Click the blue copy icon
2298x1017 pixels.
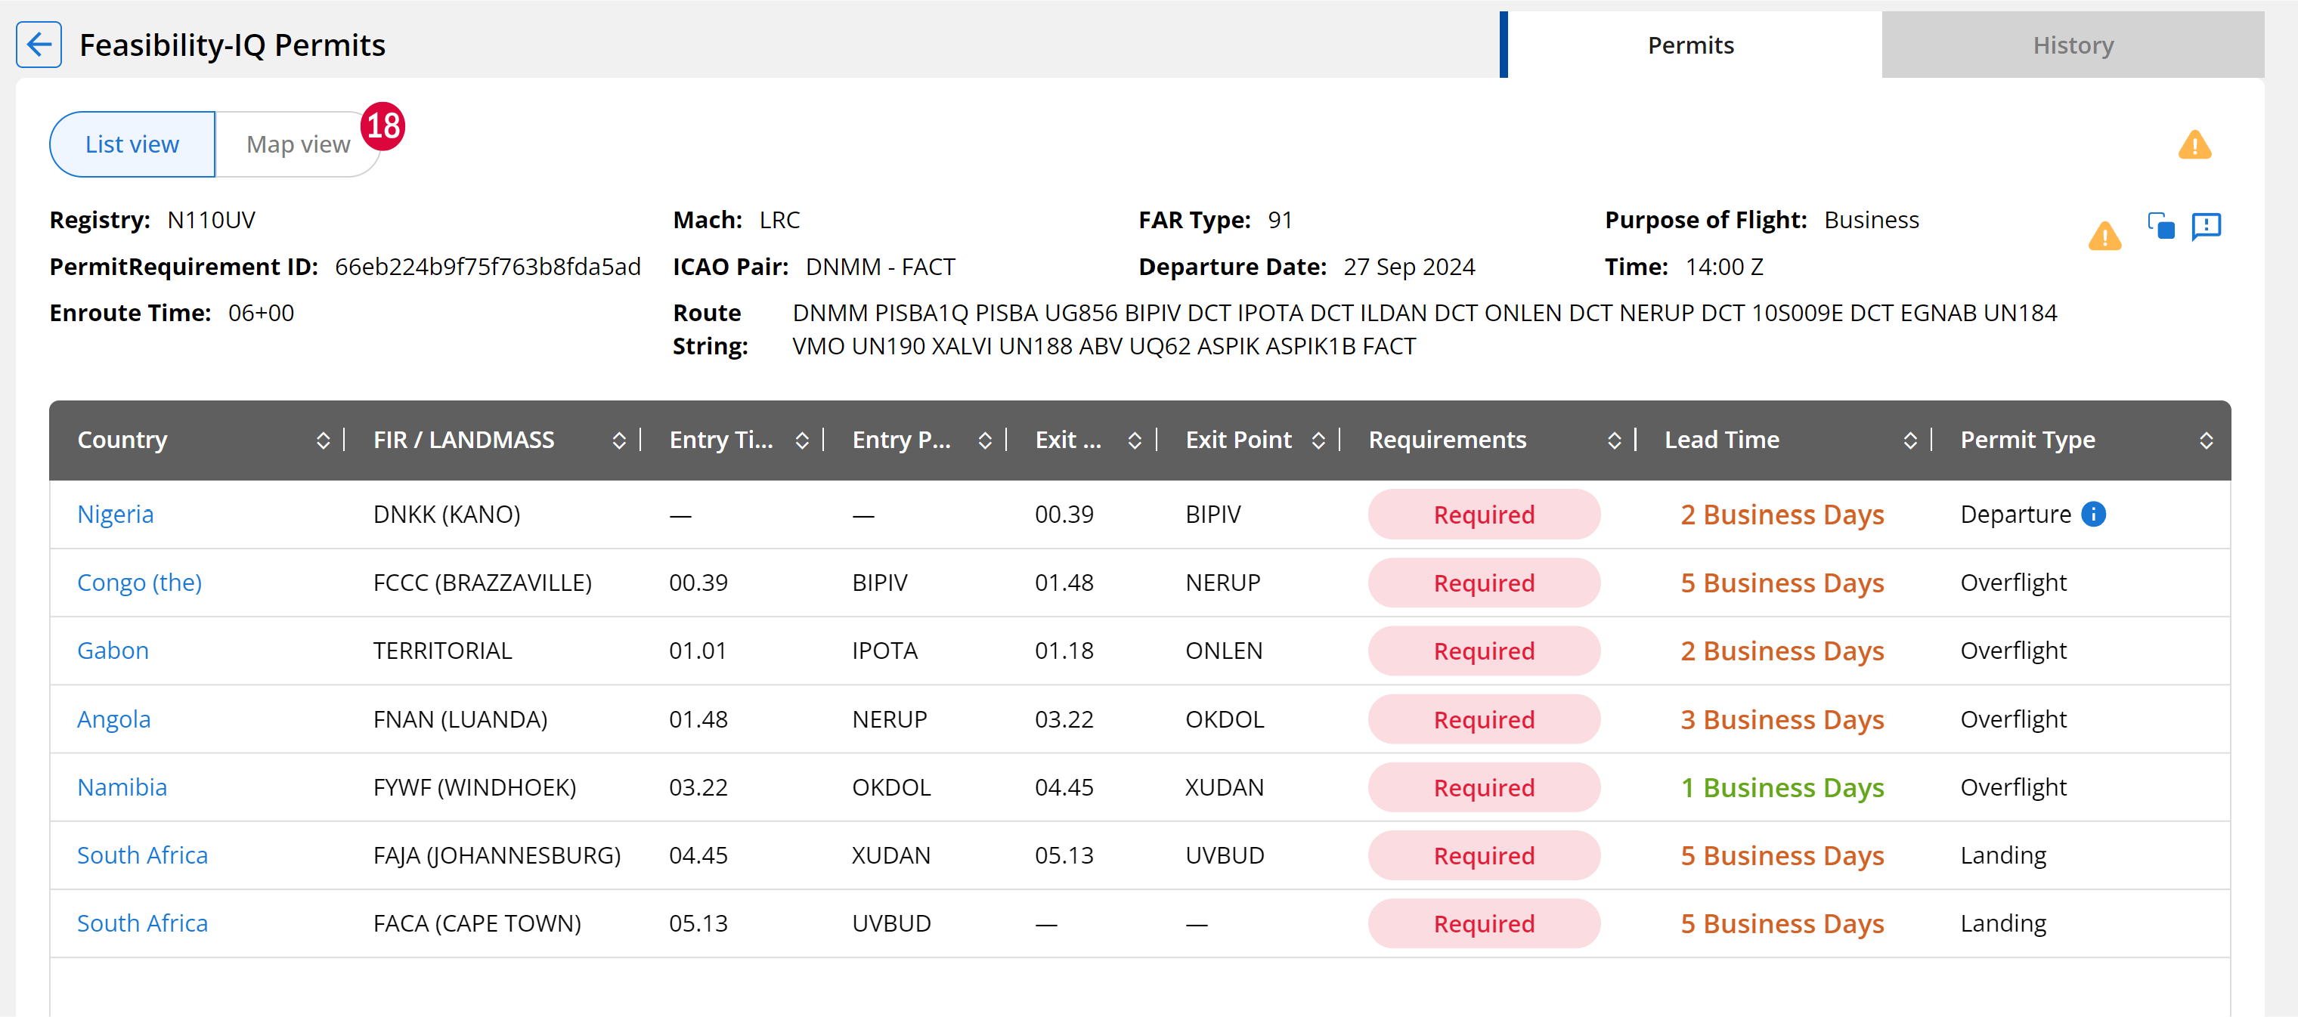[x=2160, y=227]
